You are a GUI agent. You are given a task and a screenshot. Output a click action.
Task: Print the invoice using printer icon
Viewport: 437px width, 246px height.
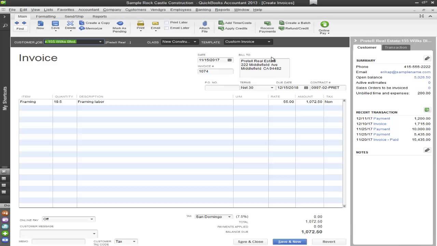(x=141, y=24)
